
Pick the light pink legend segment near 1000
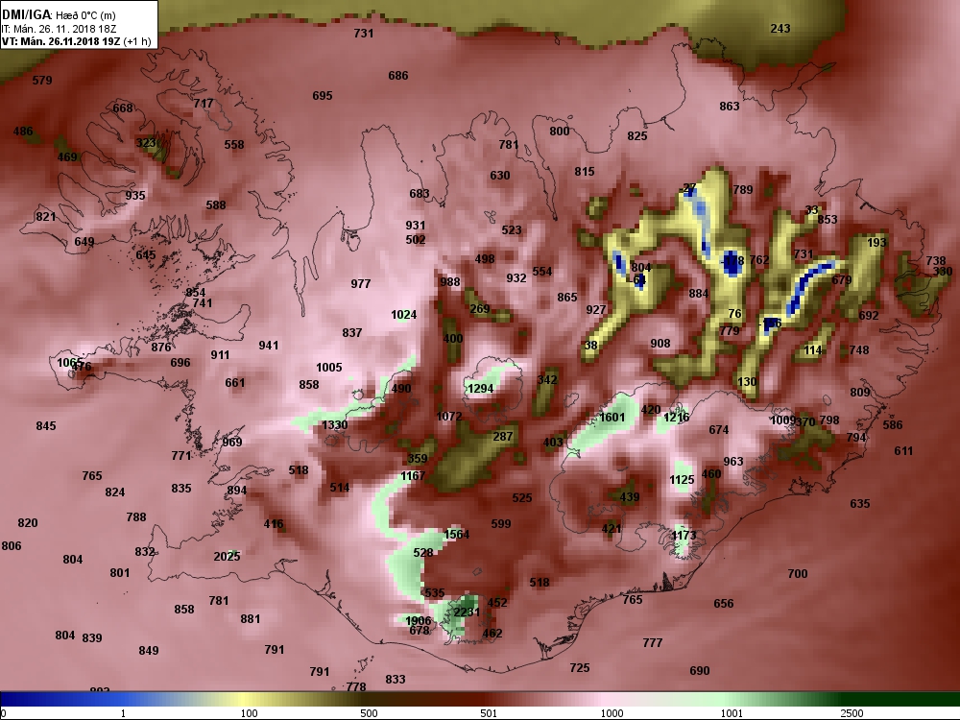point(606,699)
